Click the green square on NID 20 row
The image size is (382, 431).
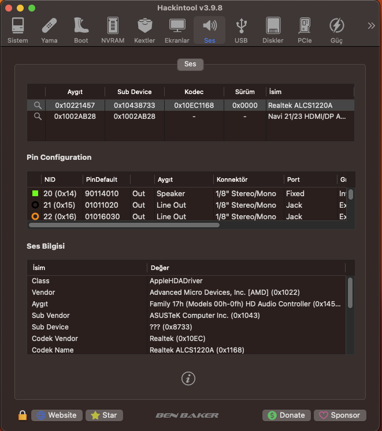click(35, 193)
